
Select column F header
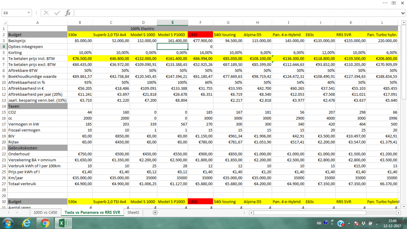click(200, 23)
